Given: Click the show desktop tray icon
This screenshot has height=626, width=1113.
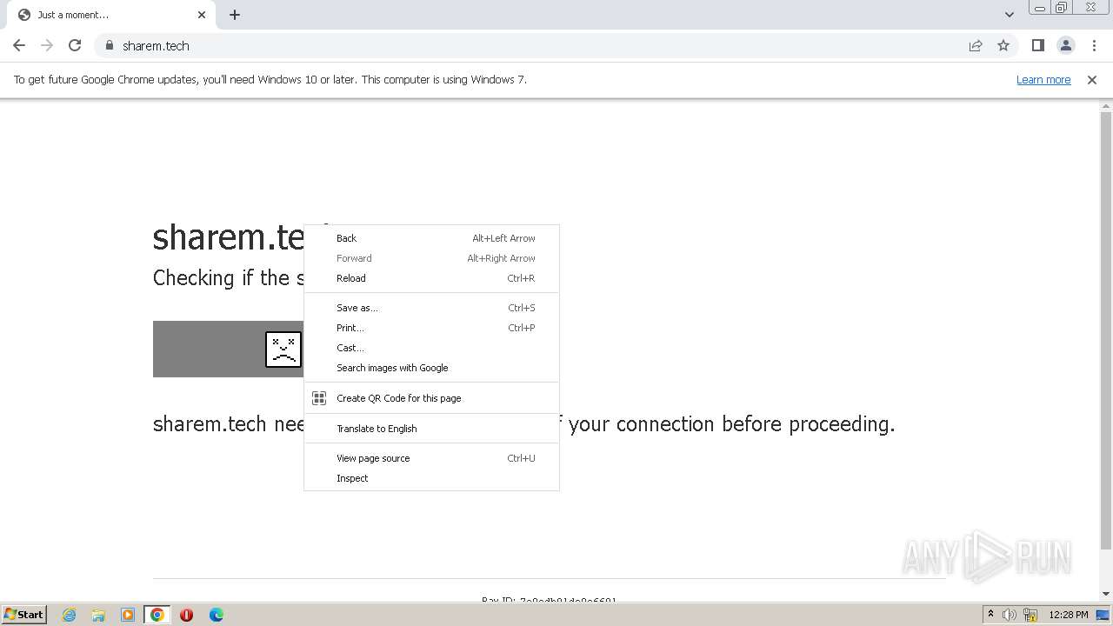Looking at the screenshot, I should click(x=1103, y=615).
